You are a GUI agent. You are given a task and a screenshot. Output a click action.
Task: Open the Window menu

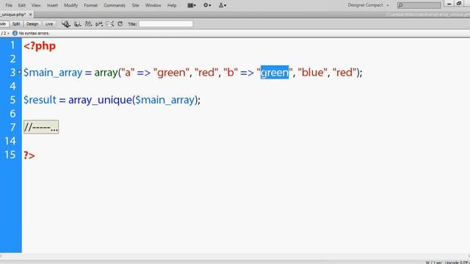point(153,5)
